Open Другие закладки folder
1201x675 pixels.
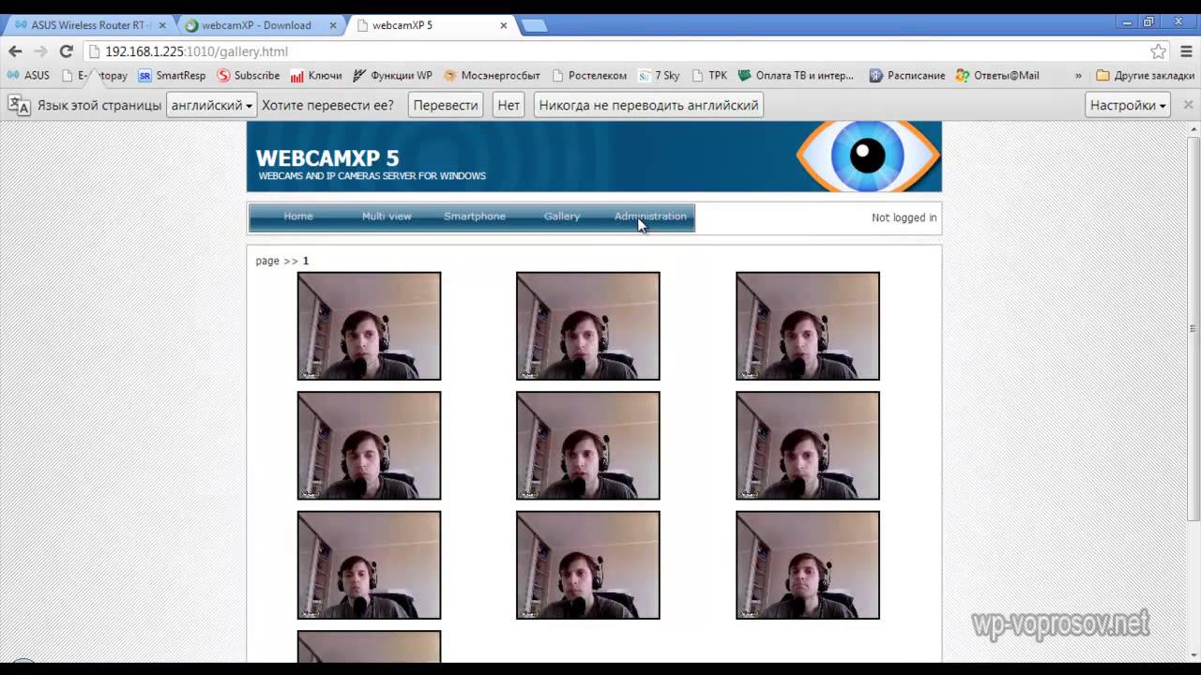pyautogui.click(x=1145, y=75)
